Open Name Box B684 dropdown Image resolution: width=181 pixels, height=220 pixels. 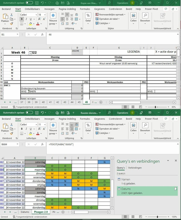(17, 144)
